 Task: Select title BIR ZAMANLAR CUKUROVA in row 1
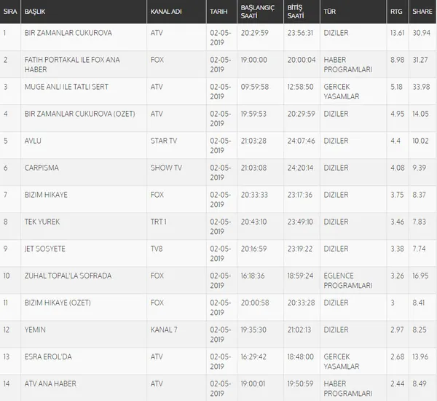[68, 33]
